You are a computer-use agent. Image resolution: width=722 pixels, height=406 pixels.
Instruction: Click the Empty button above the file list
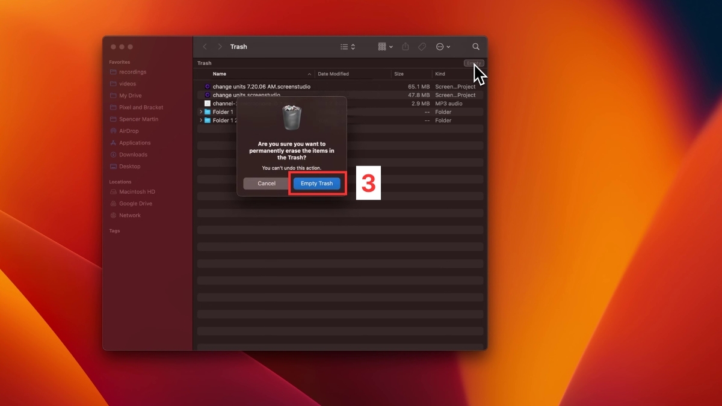pyautogui.click(x=473, y=63)
